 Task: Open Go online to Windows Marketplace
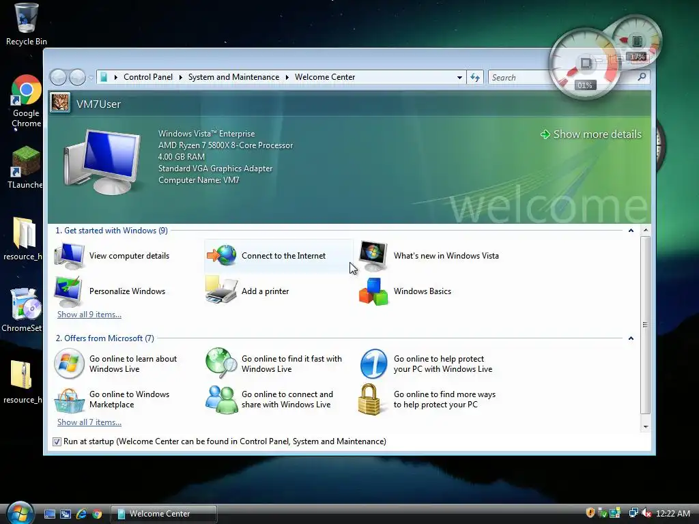click(x=112, y=399)
